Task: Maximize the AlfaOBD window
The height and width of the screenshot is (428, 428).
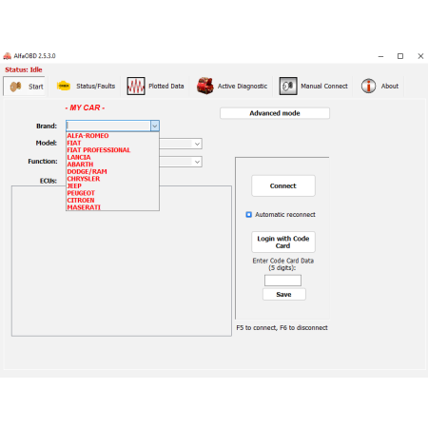Action: click(x=400, y=56)
